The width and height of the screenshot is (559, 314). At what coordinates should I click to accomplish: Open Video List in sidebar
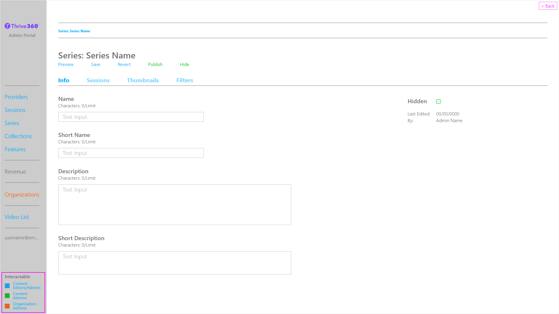click(x=17, y=217)
